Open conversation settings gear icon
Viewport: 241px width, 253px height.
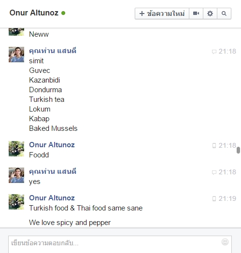(x=210, y=14)
